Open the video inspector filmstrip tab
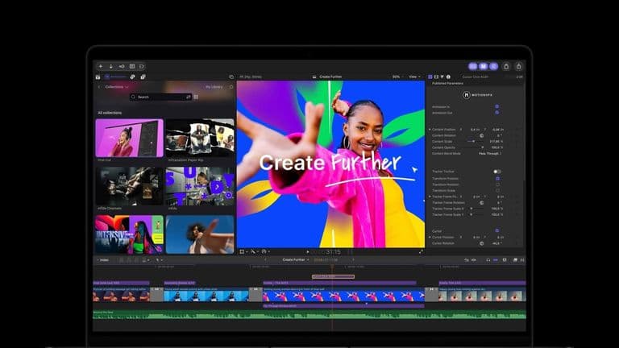 436,77
